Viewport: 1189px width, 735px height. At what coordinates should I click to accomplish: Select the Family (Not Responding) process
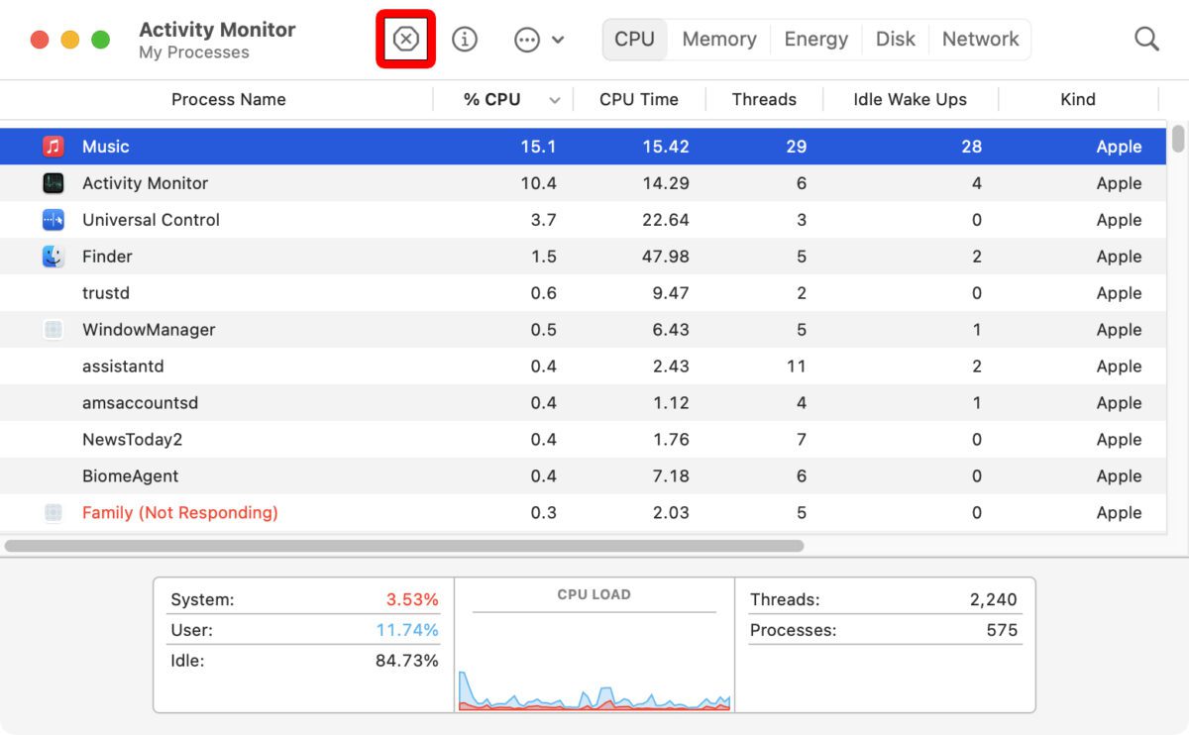click(178, 512)
